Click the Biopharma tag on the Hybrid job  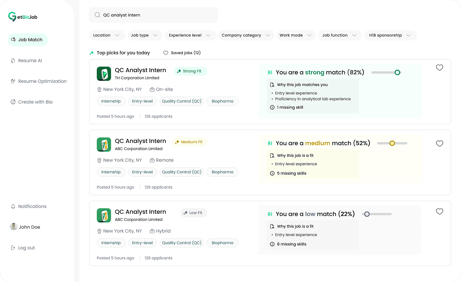[x=222, y=243]
